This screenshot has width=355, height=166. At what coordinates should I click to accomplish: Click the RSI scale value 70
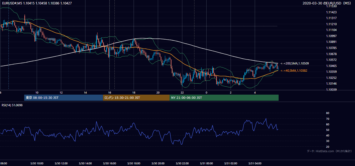327,119
